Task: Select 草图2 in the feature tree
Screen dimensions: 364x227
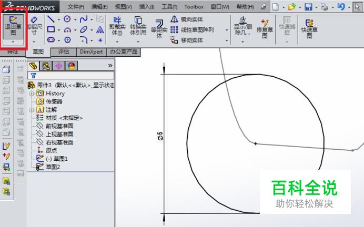Action: tap(53, 167)
